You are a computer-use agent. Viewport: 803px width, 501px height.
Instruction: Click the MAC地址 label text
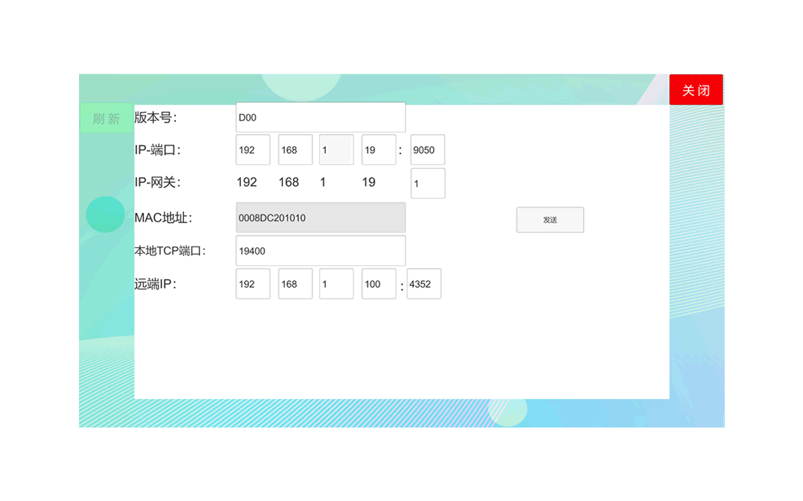[x=163, y=218]
